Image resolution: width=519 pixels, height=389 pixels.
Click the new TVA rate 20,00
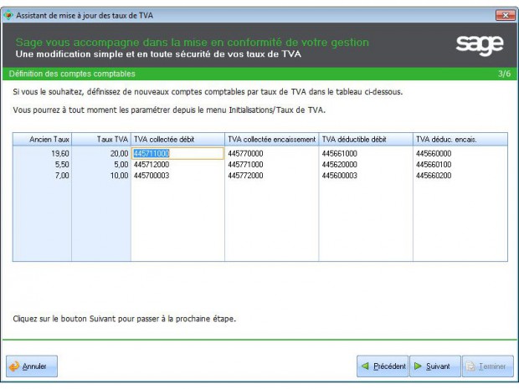pos(119,153)
